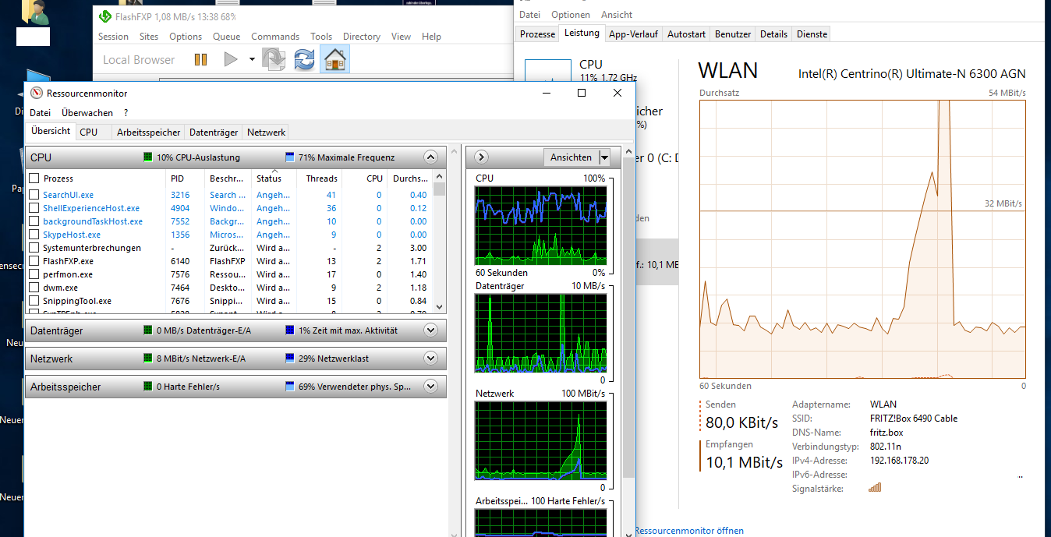The width and height of the screenshot is (1051, 537).
Task: Click the blue Maximale Frequenz indicator square
Action: (290, 157)
